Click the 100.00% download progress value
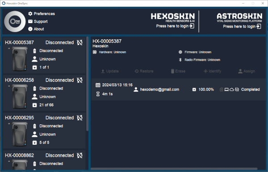 click(x=206, y=90)
